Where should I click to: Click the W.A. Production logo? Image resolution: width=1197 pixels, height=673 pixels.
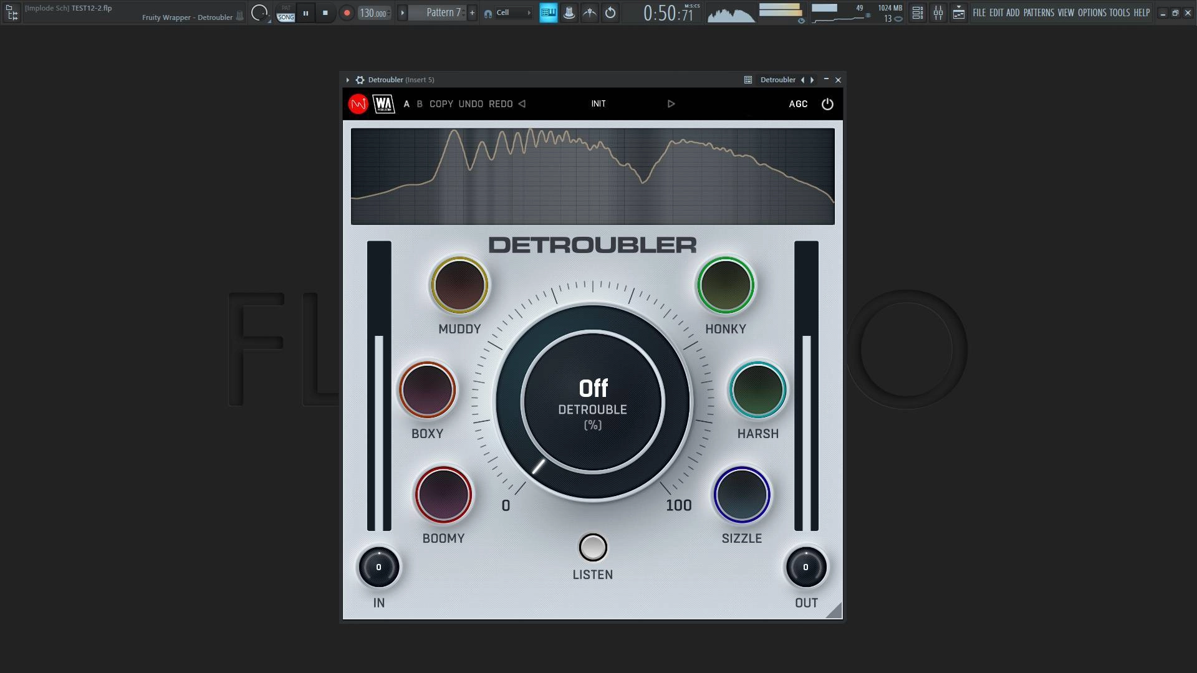click(x=384, y=104)
